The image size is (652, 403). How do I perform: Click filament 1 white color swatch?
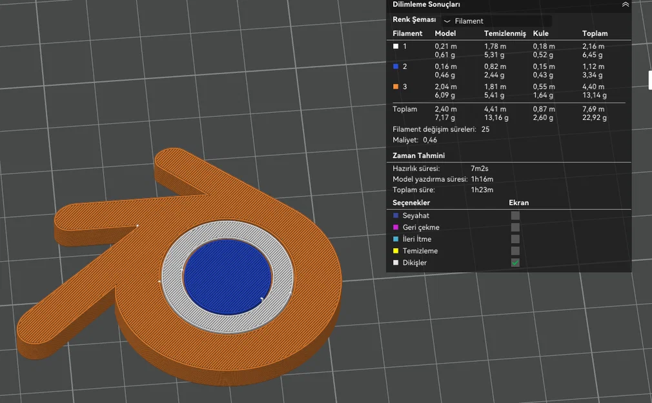click(x=396, y=46)
